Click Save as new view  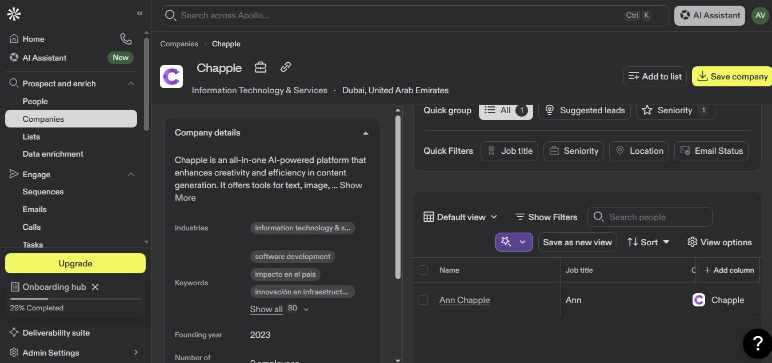coord(578,242)
